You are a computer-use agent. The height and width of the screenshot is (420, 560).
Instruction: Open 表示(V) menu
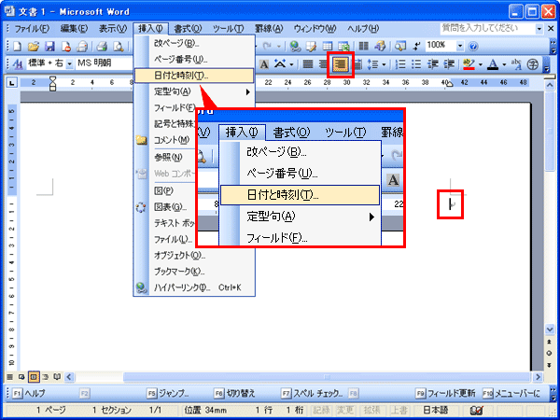click(x=113, y=29)
